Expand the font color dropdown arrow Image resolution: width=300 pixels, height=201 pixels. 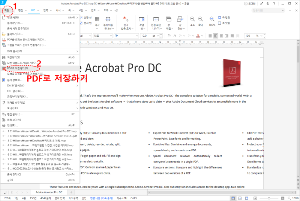pos(202,36)
